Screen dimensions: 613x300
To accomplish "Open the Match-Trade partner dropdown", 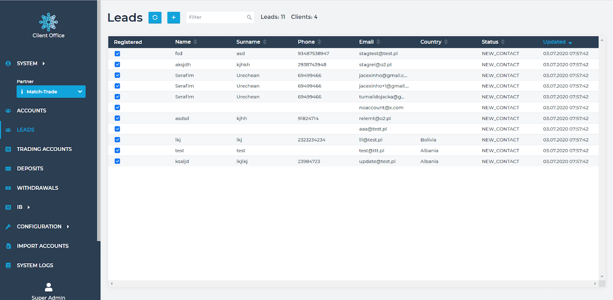I will 51,92.
